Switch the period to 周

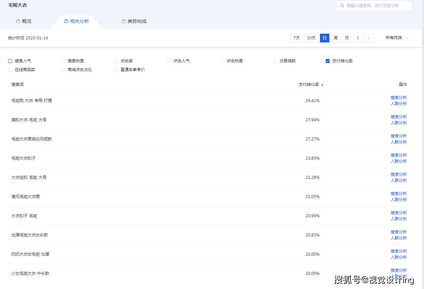[x=336, y=38]
